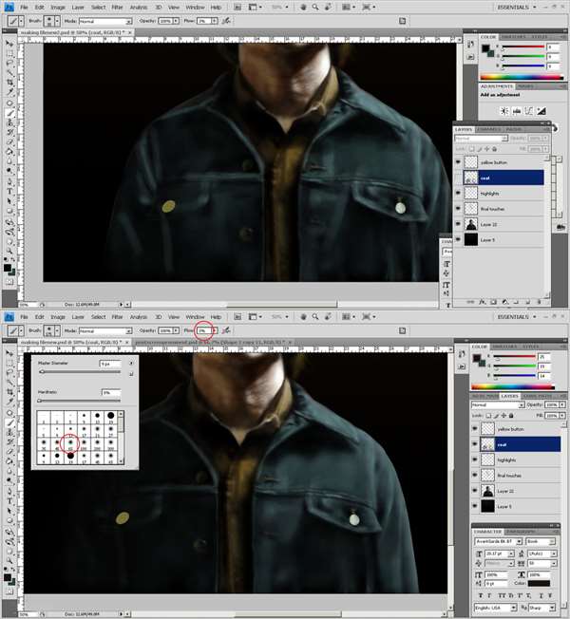The height and width of the screenshot is (619, 570).
Task: Switch to the Character tab in bottom window
Action: 487,532
